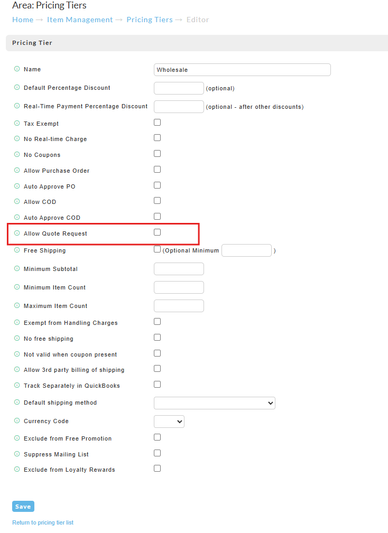Click the Home breadcrumb link
The width and height of the screenshot is (388, 533).
(x=23, y=20)
